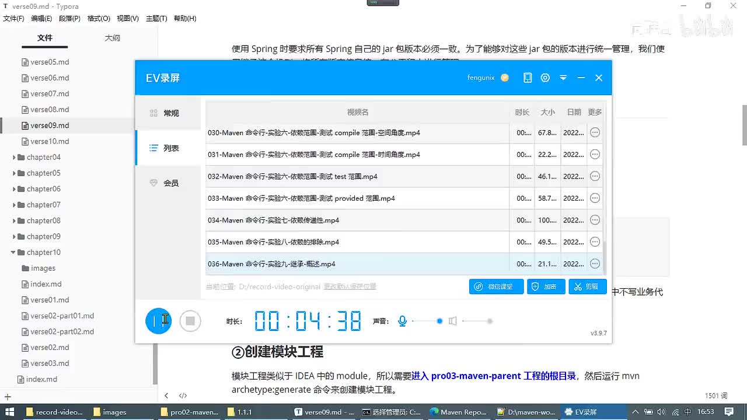Switch Typora sidebar to 大纲 tab
This screenshot has width=747, height=420.
(x=112, y=38)
